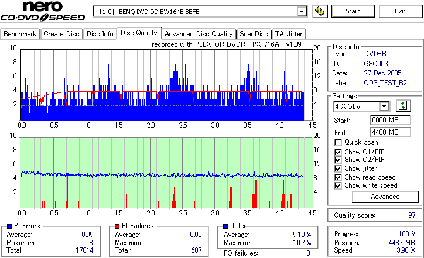424x258 pixels.
Task: Click the Start field showing 0000 MB
Action: (390, 120)
